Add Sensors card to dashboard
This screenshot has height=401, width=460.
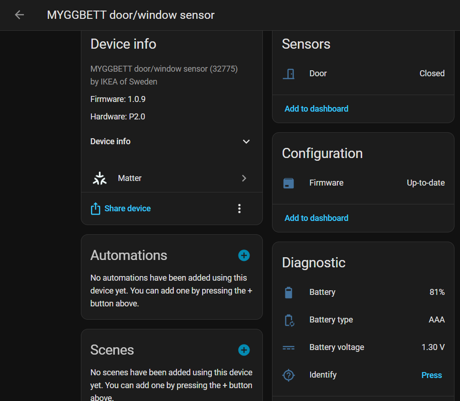click(316, 109)
